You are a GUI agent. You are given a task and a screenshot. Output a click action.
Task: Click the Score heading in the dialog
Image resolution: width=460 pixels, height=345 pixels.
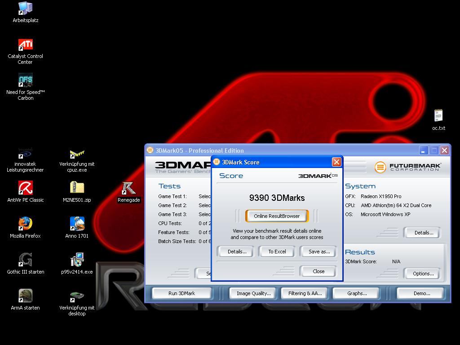click(x=231, y=176)
